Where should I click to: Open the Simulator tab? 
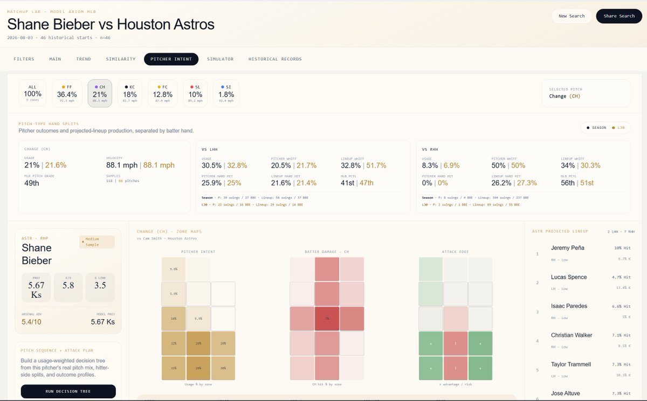(x=221, y=59)
